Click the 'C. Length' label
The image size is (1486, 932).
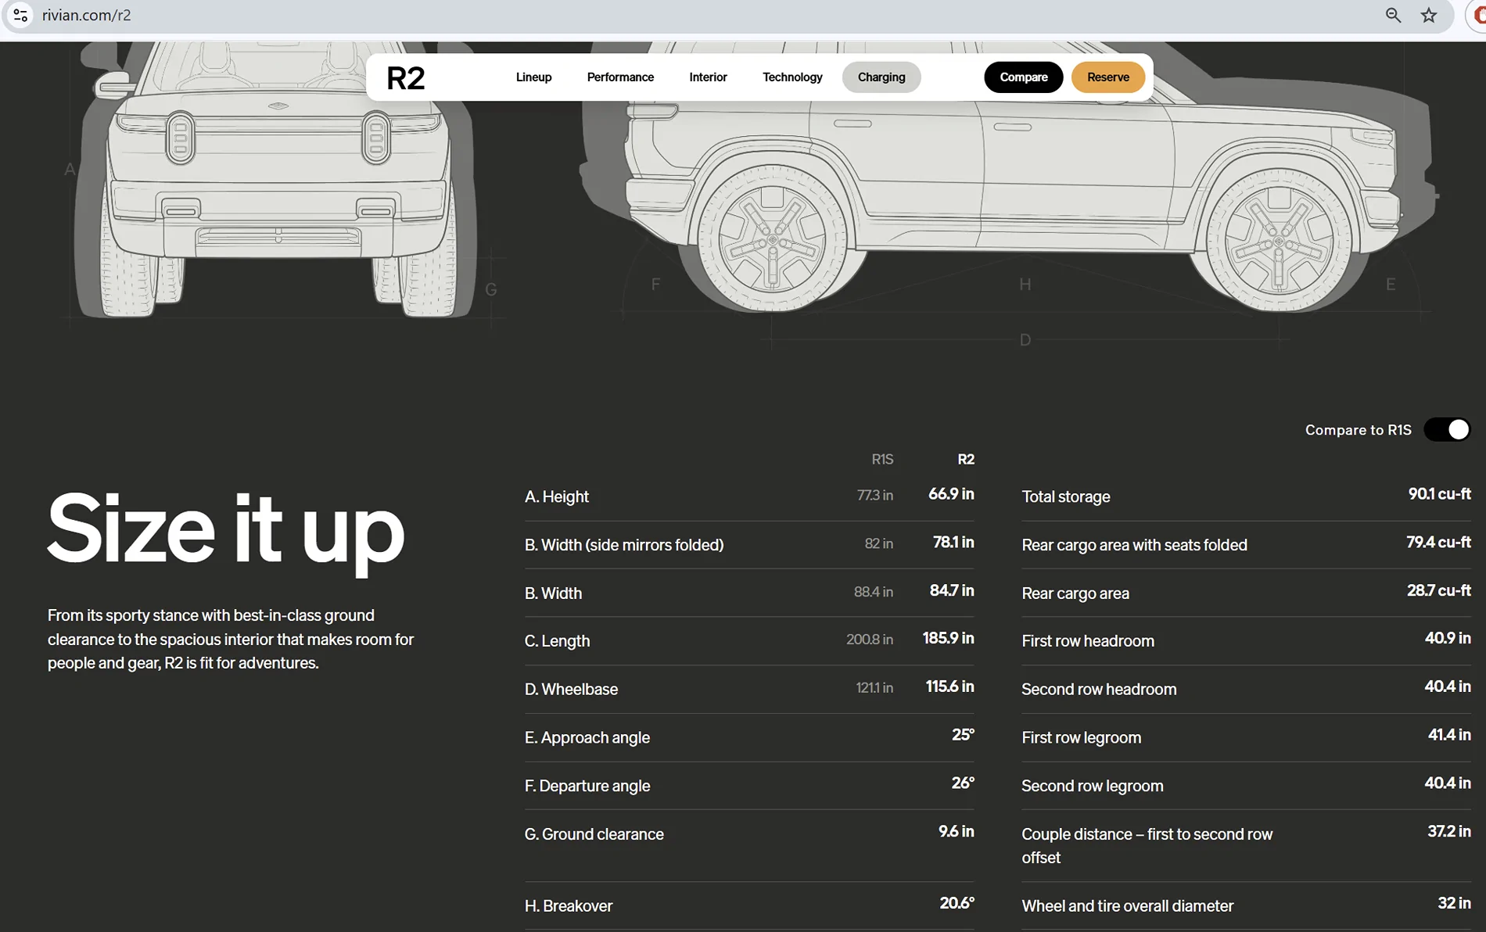click(558, 641)
